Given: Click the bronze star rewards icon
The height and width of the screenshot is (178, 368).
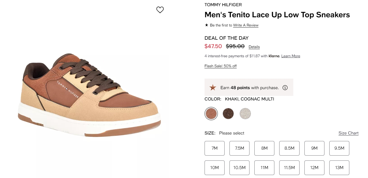Looking at the screenshot, I should 213,88.
